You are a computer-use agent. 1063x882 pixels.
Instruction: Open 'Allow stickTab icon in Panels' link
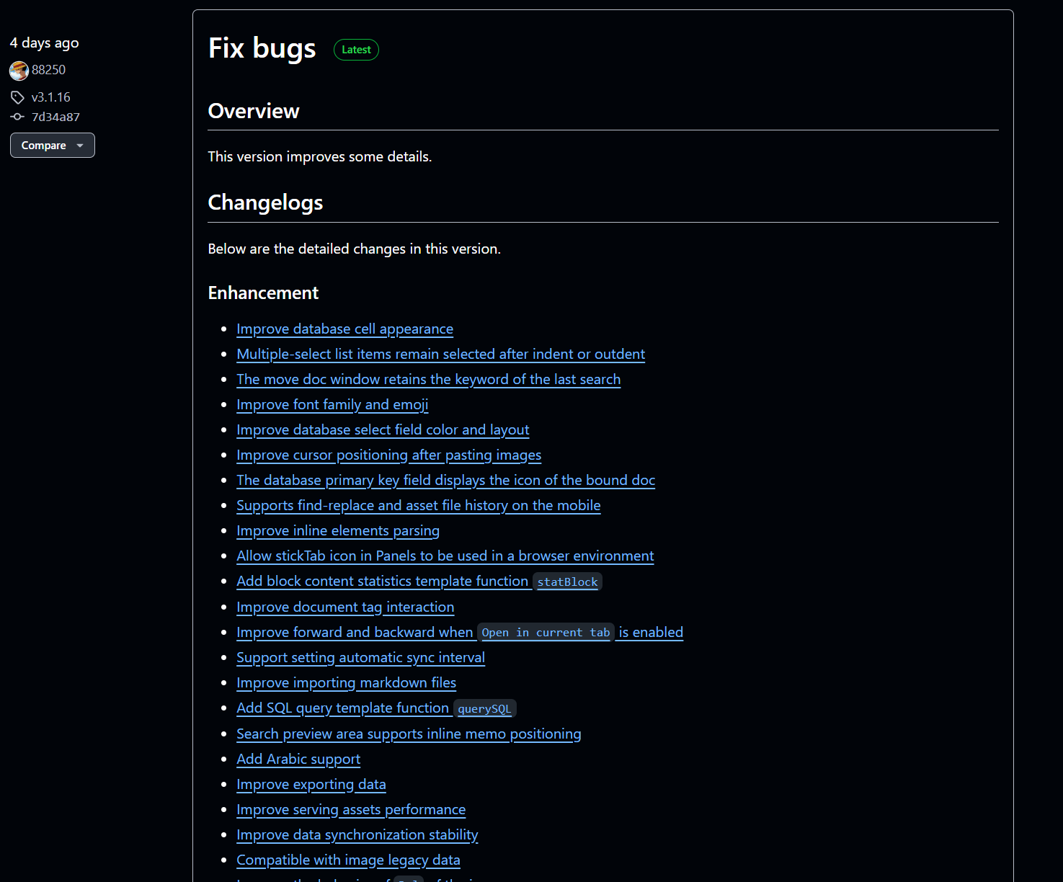[445, 556]
